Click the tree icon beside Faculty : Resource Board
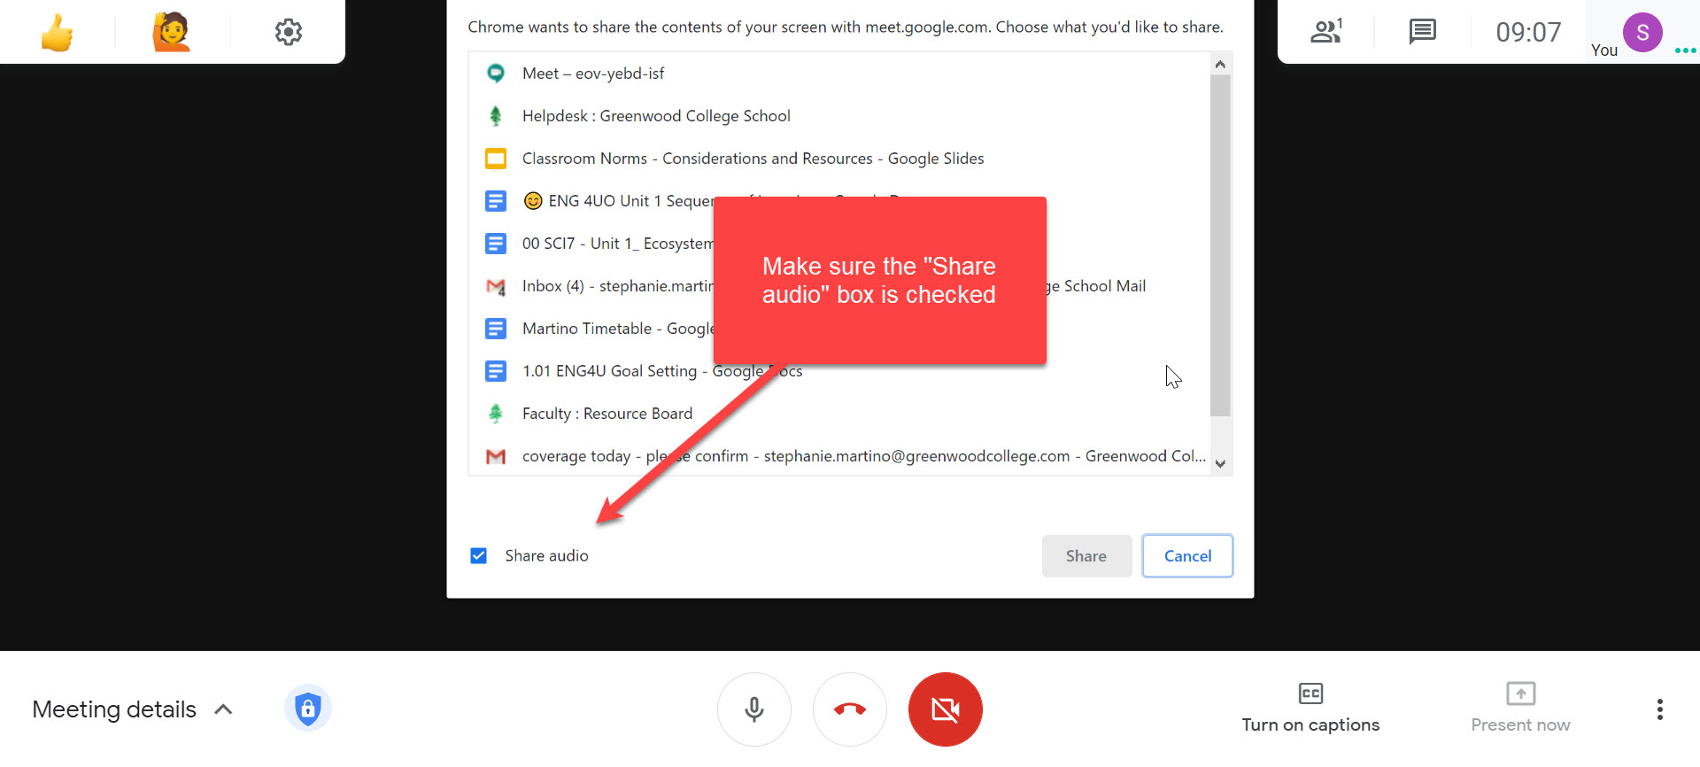1700x767 pixels. pyautogui.click(x=496, y=414)
